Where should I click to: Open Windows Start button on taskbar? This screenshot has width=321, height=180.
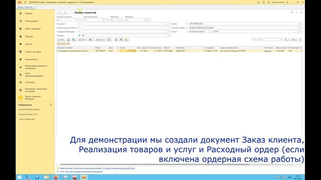20,177
